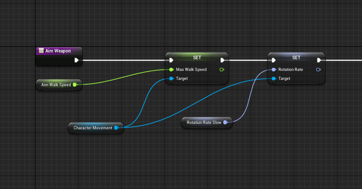Click the Rotation Rate SET execution input pin
This screenshot has width=362, height=189.
[x=273, y=60]
